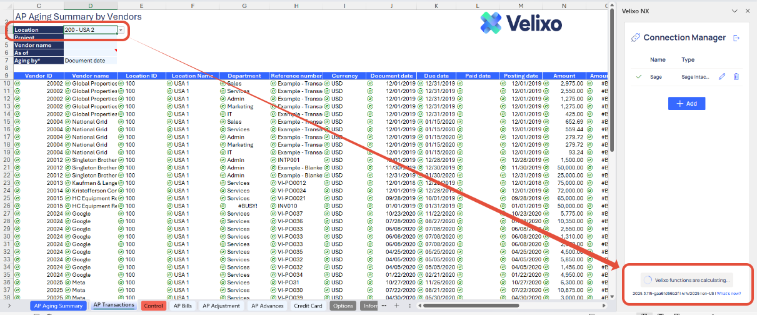Open the AP Advances sheet tab
Image resolution: width=757 pixels, height=315 pixels.
267,306
